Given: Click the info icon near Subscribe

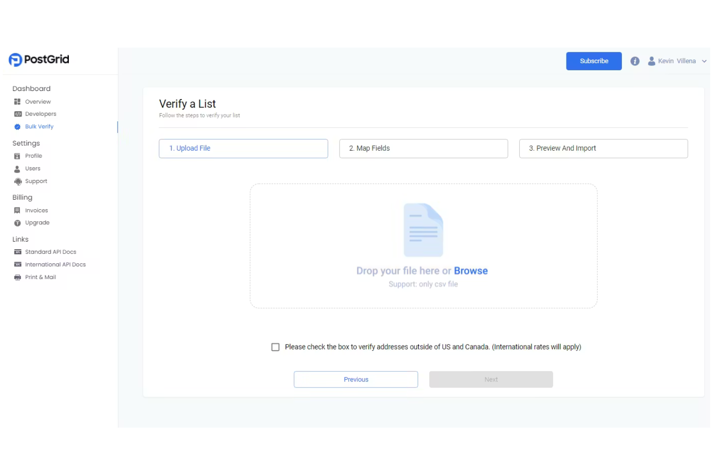Looking at the screenshot, I should [x=635, y=61].
